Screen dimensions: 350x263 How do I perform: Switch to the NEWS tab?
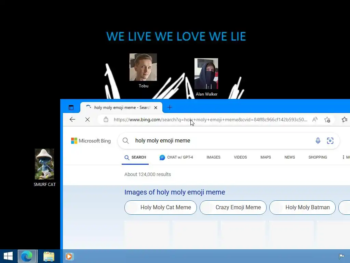pos(290,158)
